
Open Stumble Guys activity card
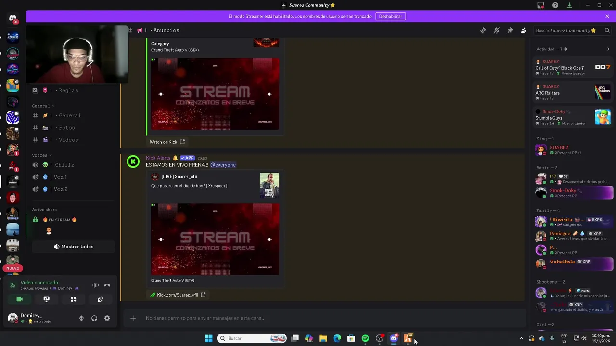coord(573,118)
